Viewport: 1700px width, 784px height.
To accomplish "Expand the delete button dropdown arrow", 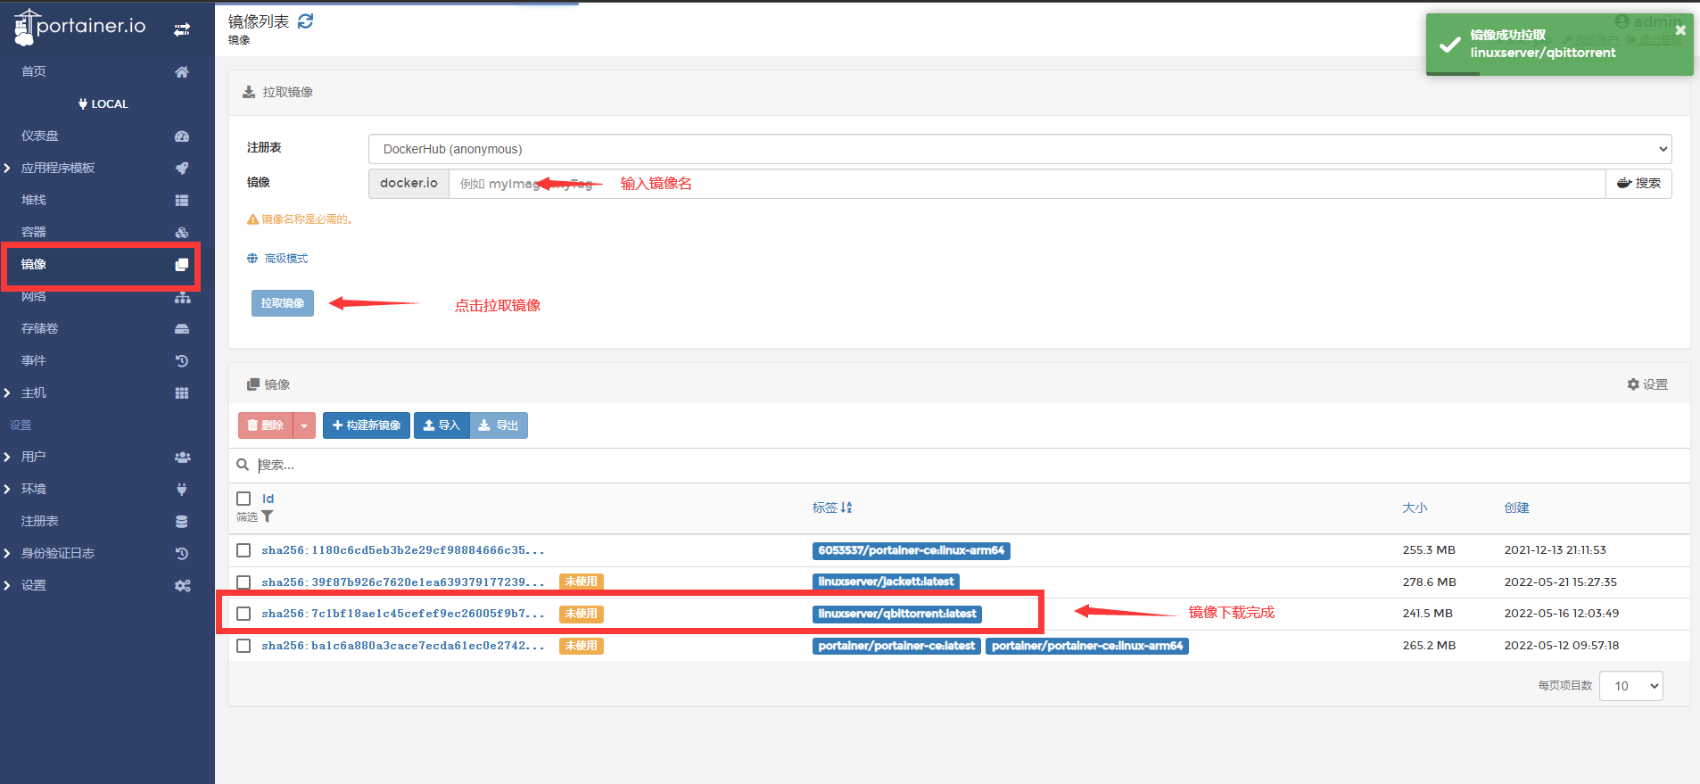I will coord(304,425).
